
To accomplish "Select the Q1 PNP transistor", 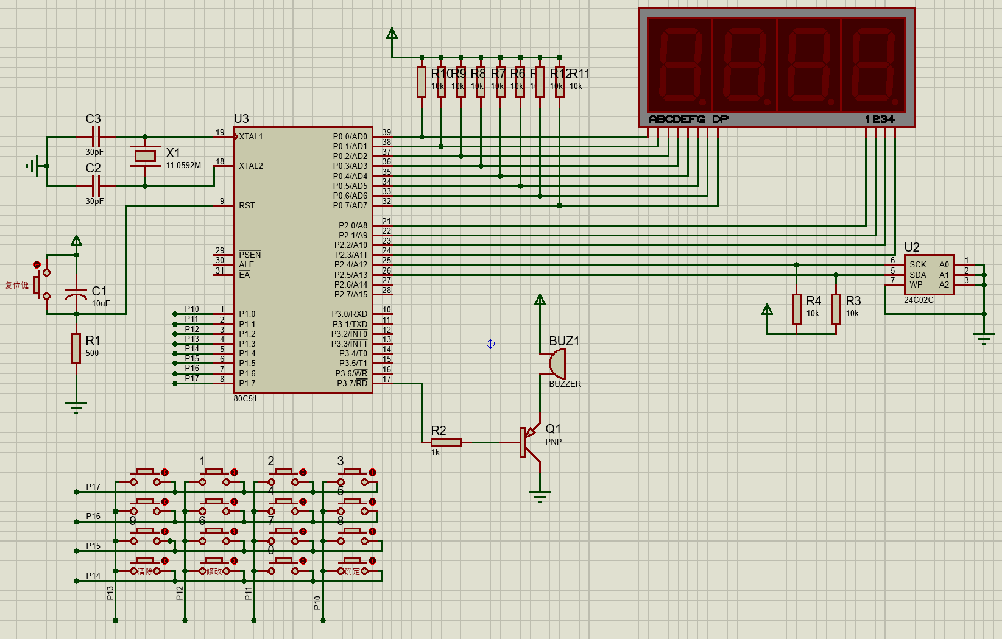I will tap(530, 442).
